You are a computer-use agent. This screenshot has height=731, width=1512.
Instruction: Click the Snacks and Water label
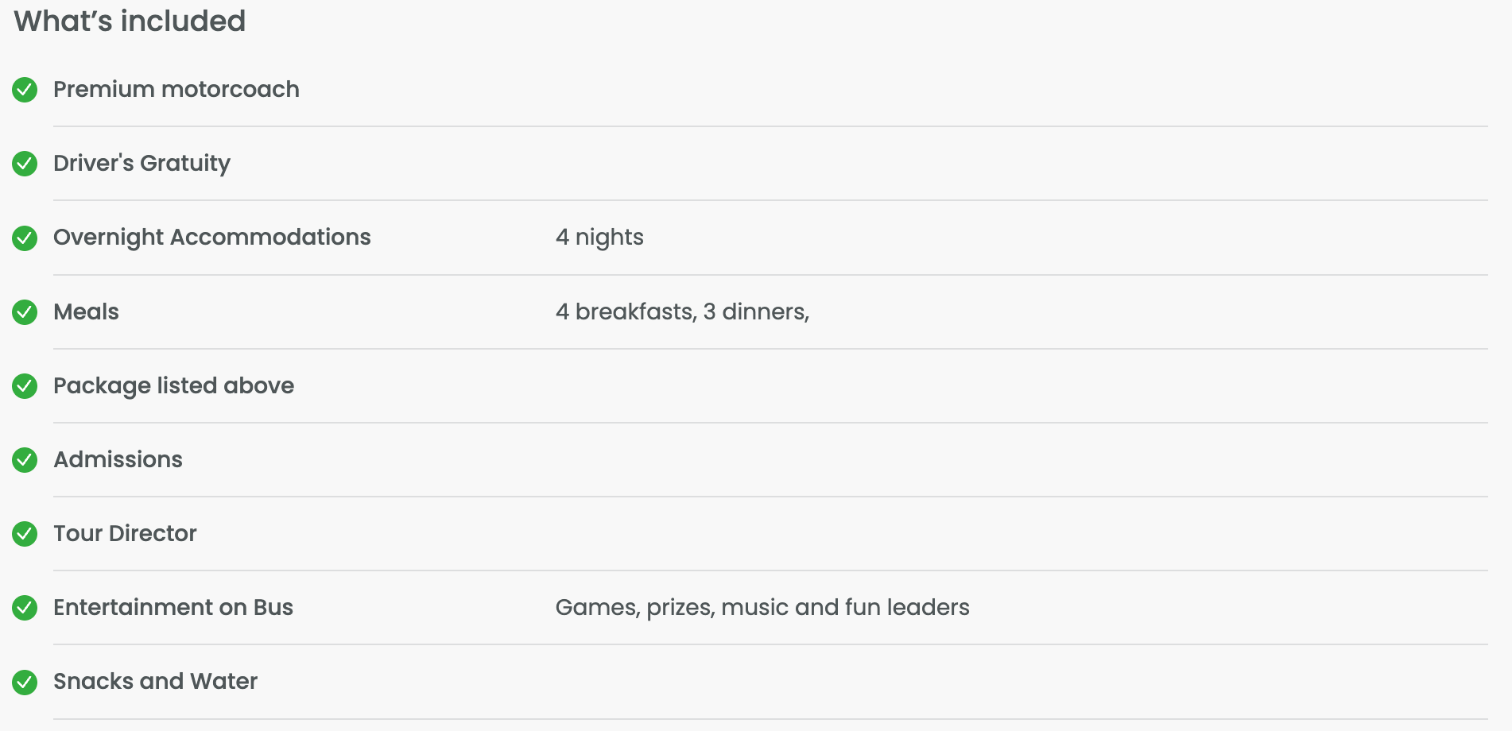[155, 681]
